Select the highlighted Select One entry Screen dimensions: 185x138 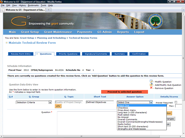coord(142,106)
